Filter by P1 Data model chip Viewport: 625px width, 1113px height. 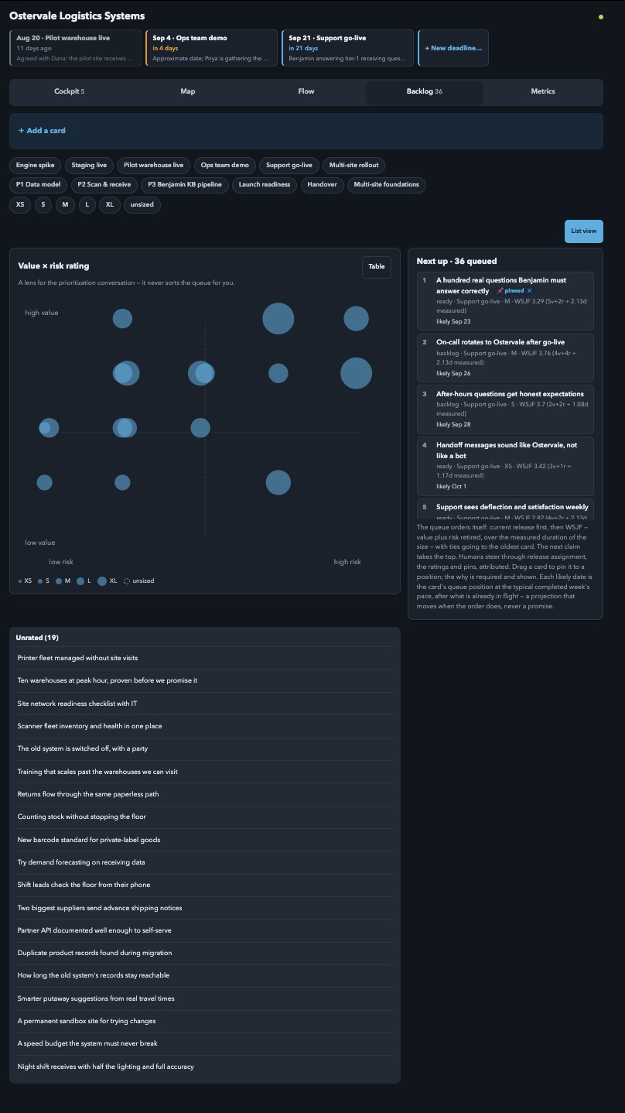(x=39, y=185)
